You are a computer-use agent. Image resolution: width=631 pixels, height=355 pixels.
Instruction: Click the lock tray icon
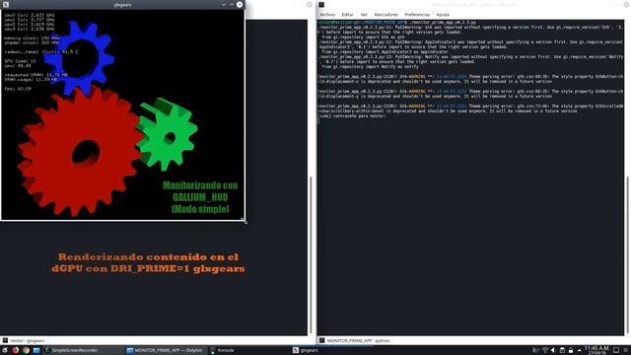point(571,350)
